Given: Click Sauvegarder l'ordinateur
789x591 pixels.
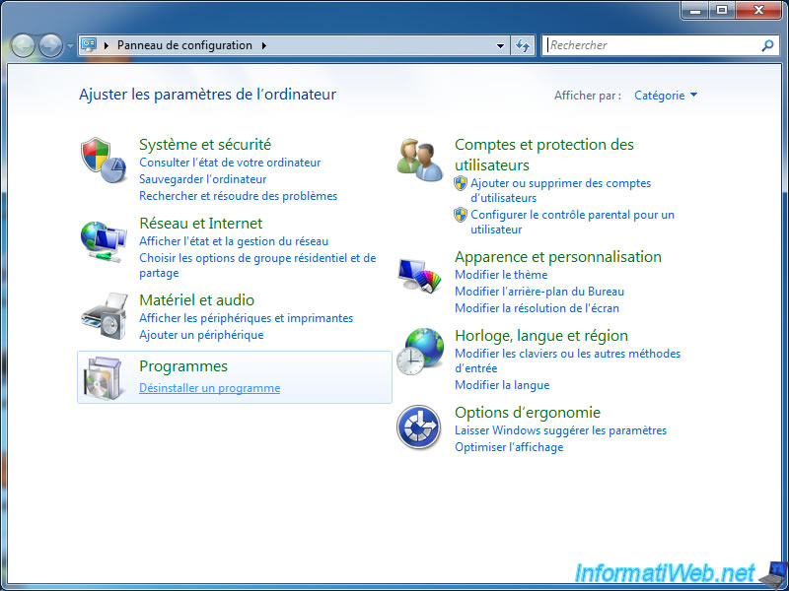Looking at the screenshot, I should pos(203,179).
